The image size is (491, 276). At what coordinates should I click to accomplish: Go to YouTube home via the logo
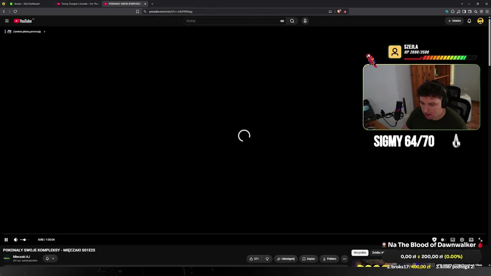tap(24, 21)
